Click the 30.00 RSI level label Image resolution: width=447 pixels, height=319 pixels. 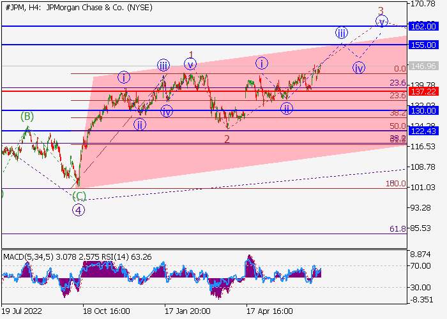[420, 287]
